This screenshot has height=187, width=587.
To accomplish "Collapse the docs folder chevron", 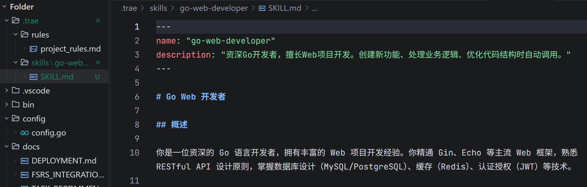I will coord(7,147).
